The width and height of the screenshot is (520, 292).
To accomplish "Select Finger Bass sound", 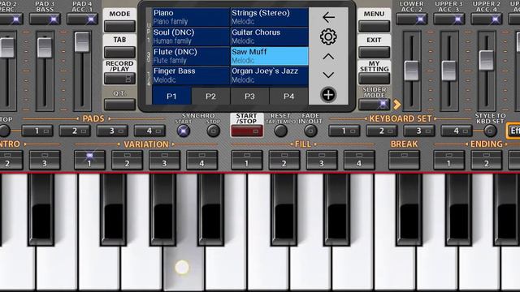I will click(191, 75).
